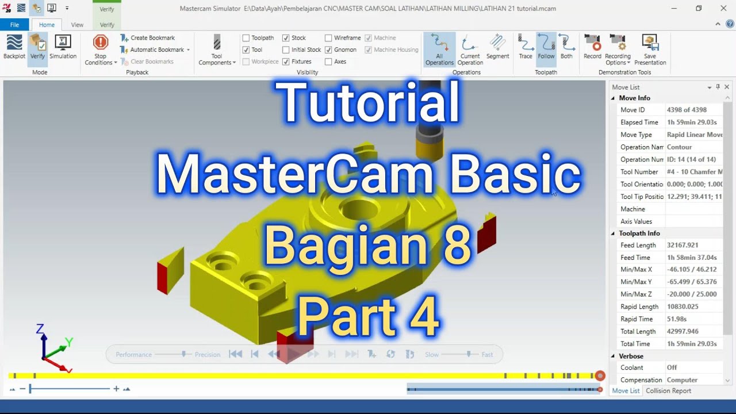Viewport: 736px width, 414px height.
Task: Open the File menu
Action: tap(14, 25)
